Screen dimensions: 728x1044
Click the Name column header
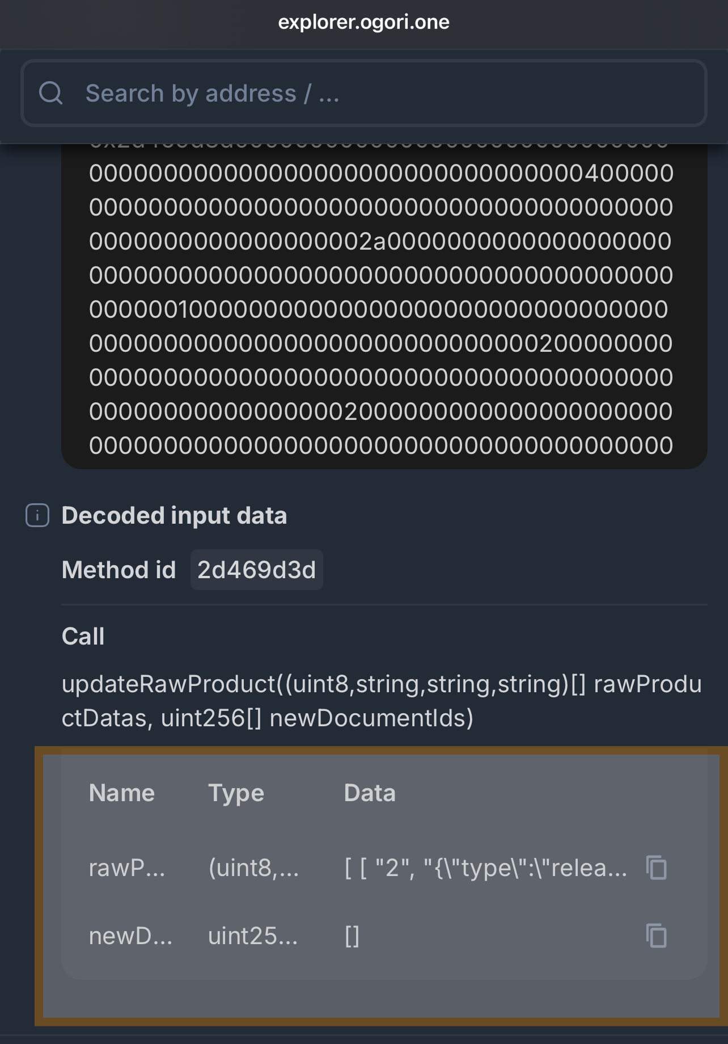[122, 793]
